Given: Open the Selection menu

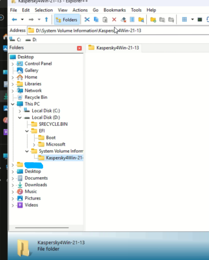Looking at the screenshot, I should point(44,10).
